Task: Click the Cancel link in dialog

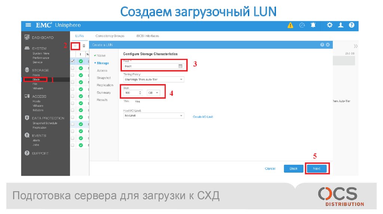Action: (270, 169)
